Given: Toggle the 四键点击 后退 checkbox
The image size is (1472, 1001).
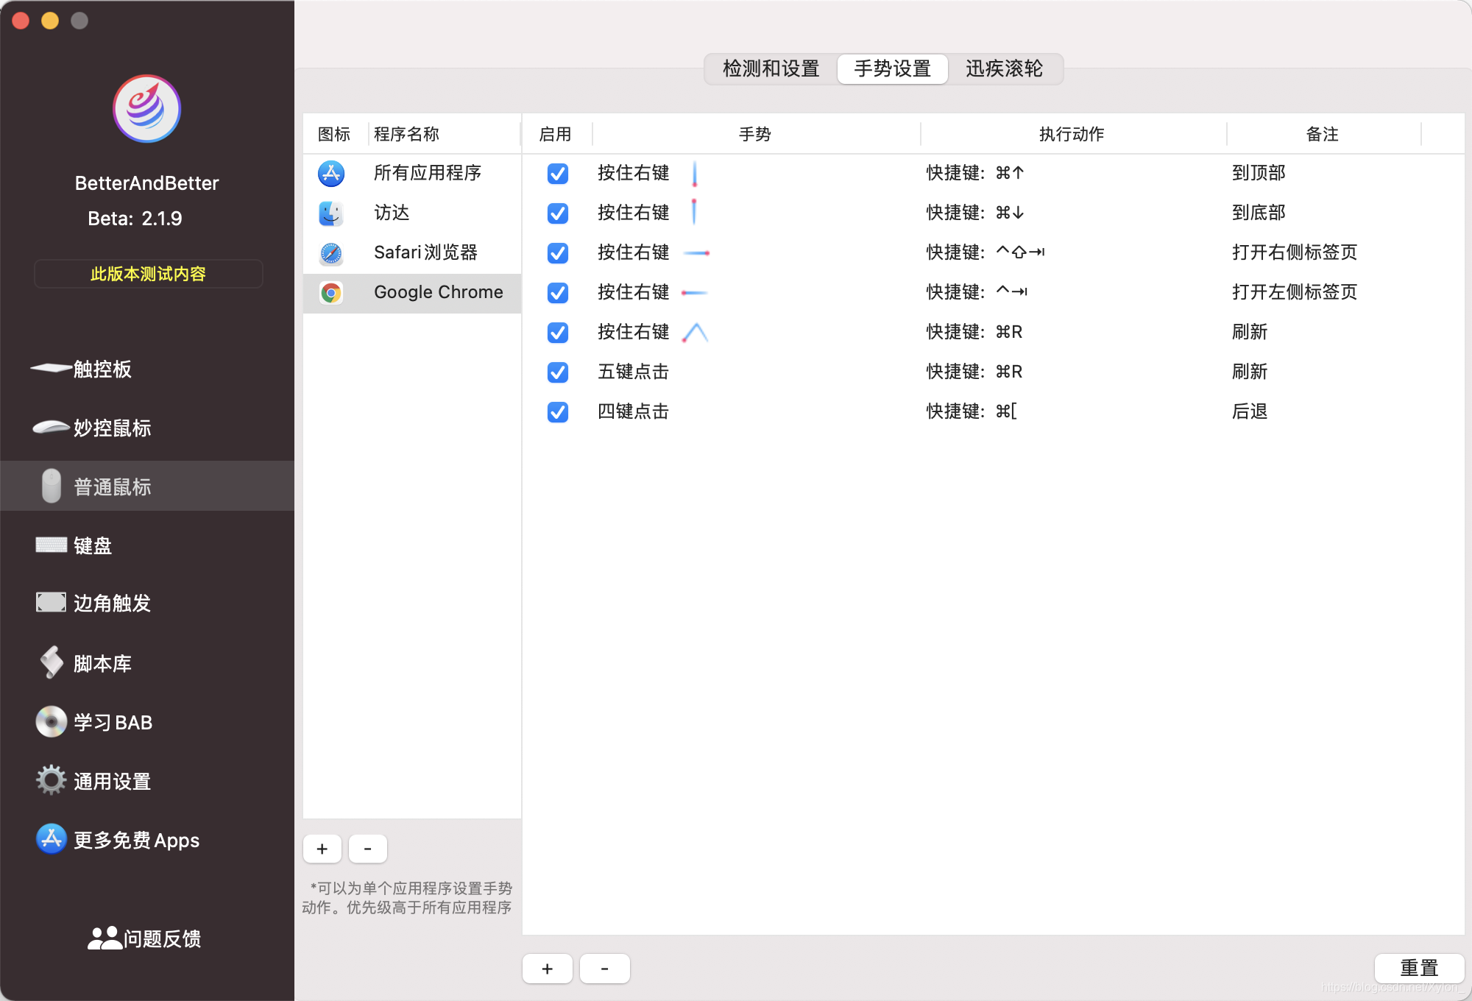Looking at the screenshot, I should click(558, 412).
